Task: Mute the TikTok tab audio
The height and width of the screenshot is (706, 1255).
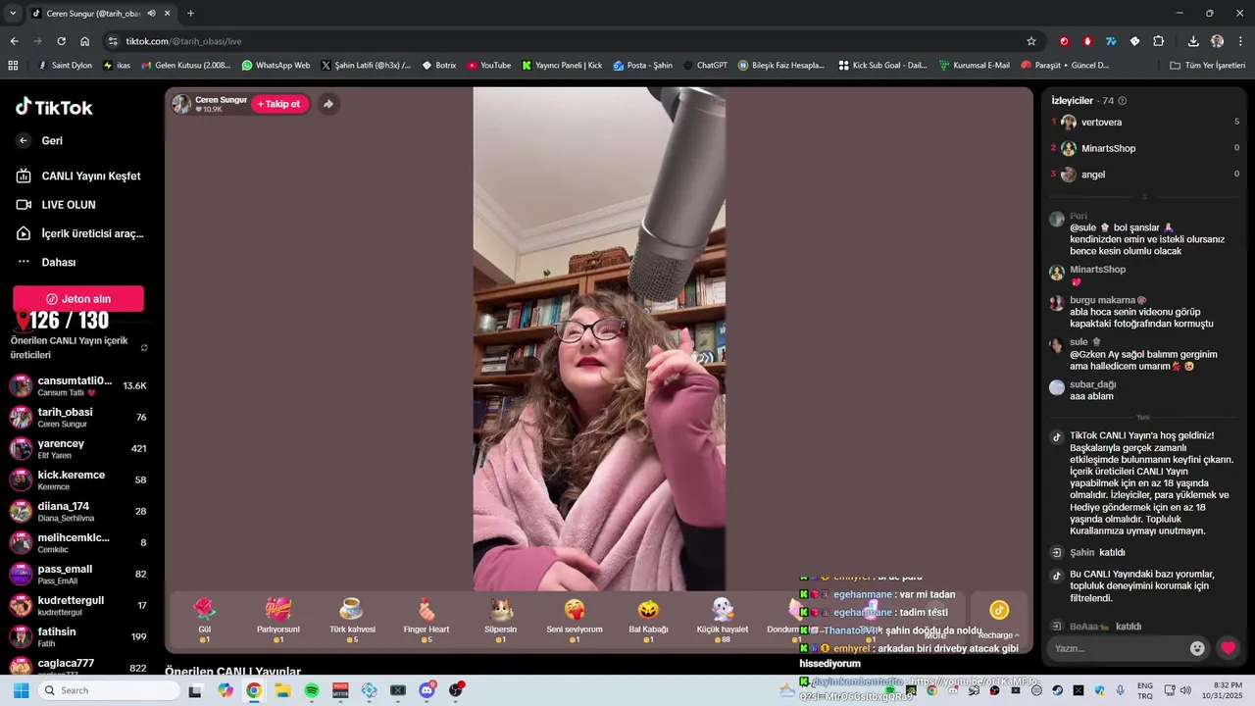Action: pyautogui.click(x=151, y=14)
